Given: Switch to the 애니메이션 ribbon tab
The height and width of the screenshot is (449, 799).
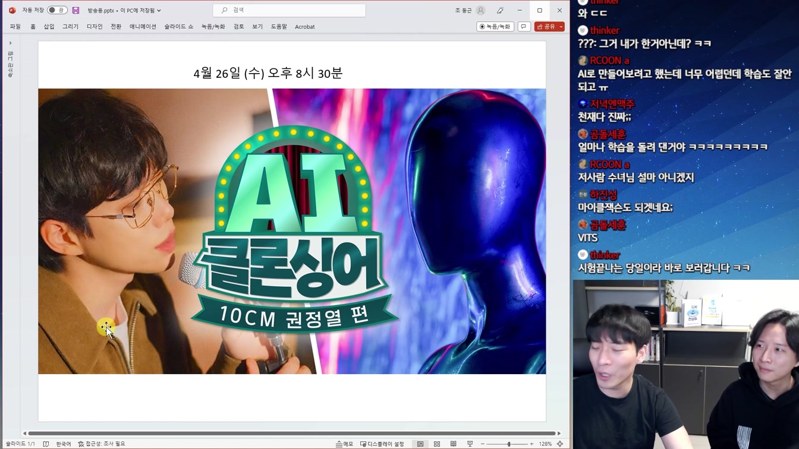Looking at the screenshot, I should pos(143,27).
